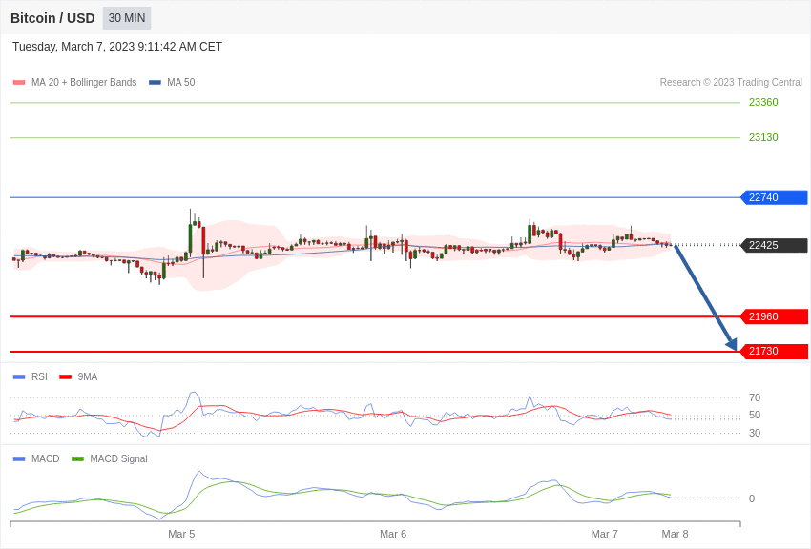Toggle the 9MA legend label
The height and width of the screenshot is (549, 811).
88,377
